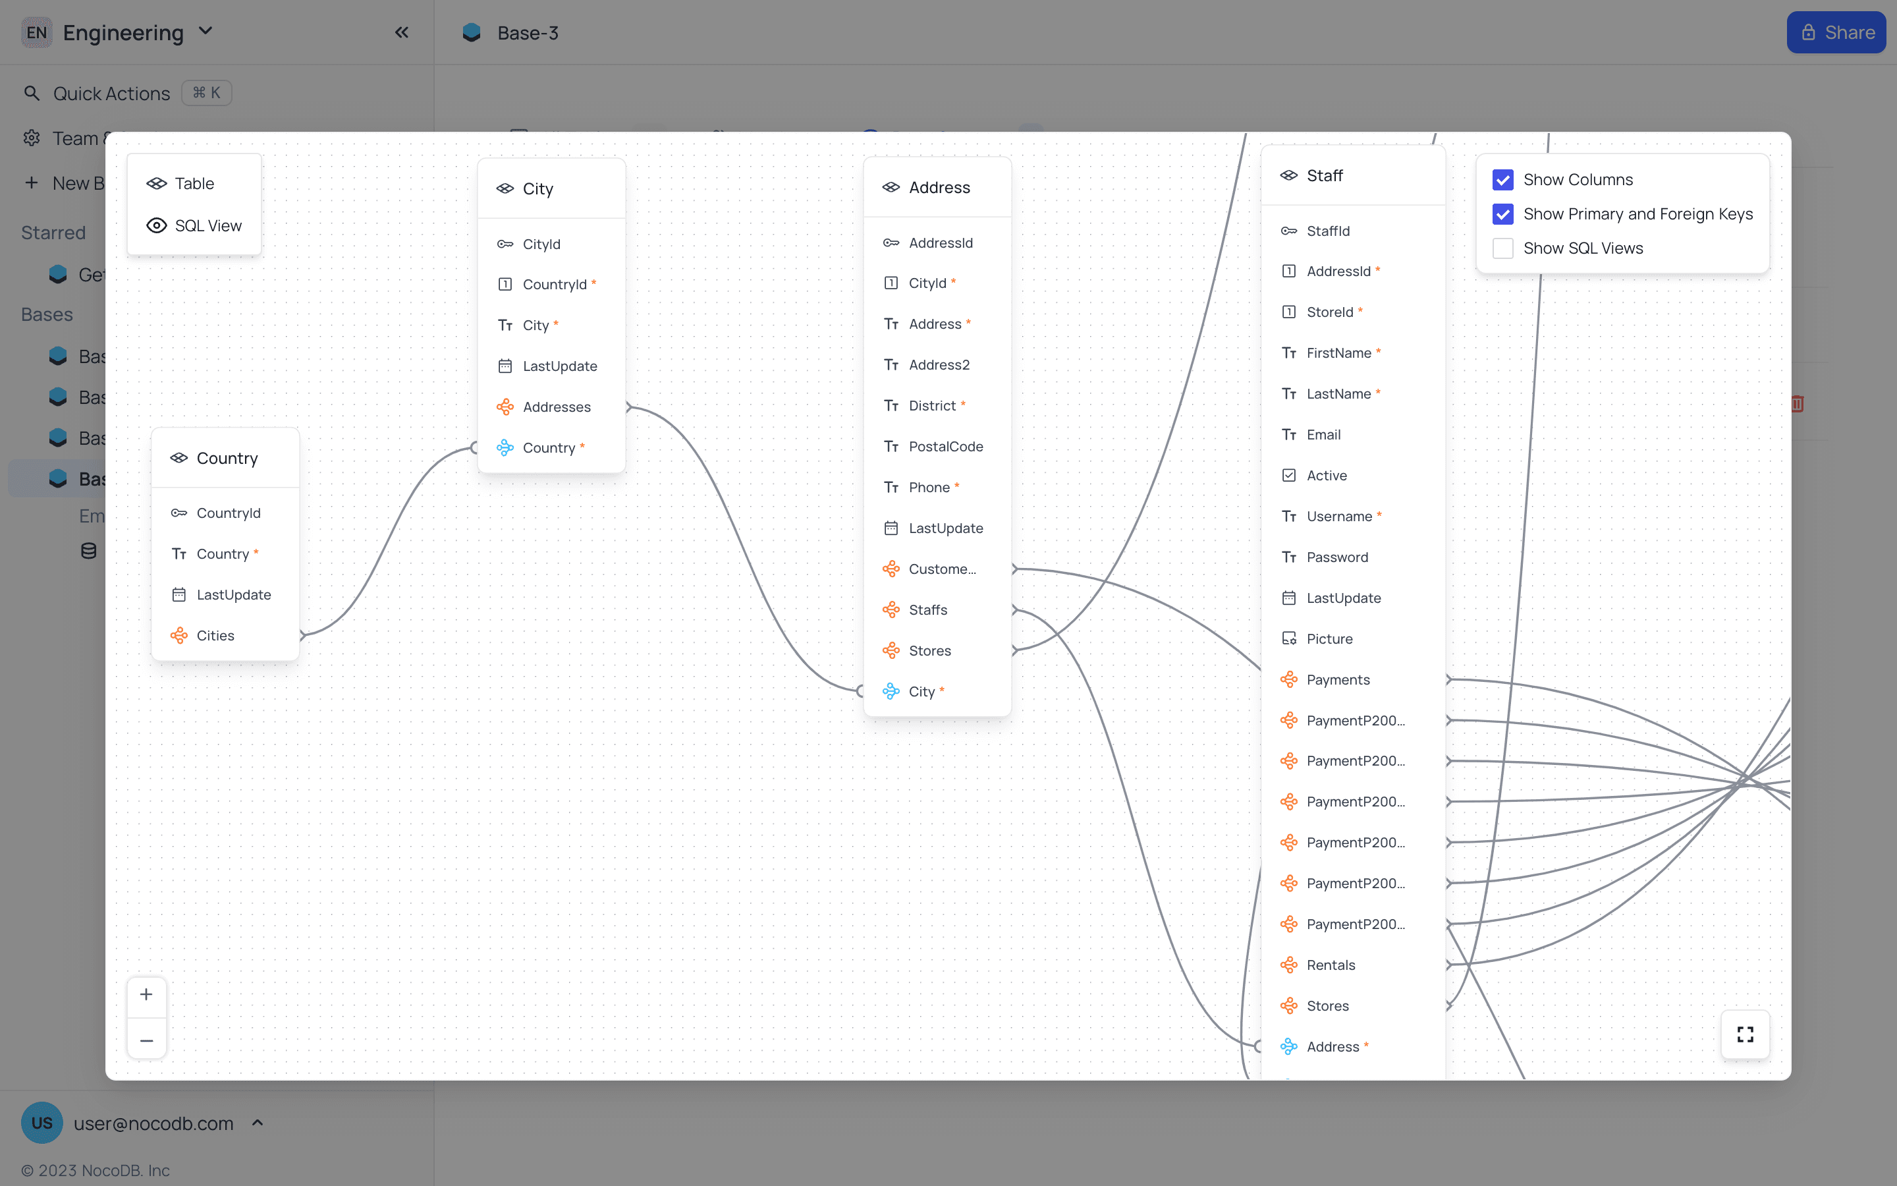
Task: Enable Show SQL Views checkbox
Action: point(1502,248)
